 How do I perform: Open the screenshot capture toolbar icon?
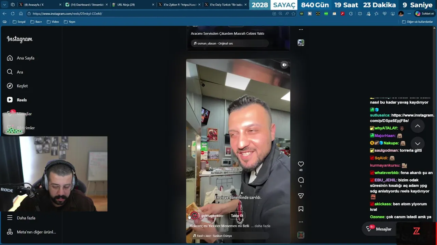(x=393, y=14)
